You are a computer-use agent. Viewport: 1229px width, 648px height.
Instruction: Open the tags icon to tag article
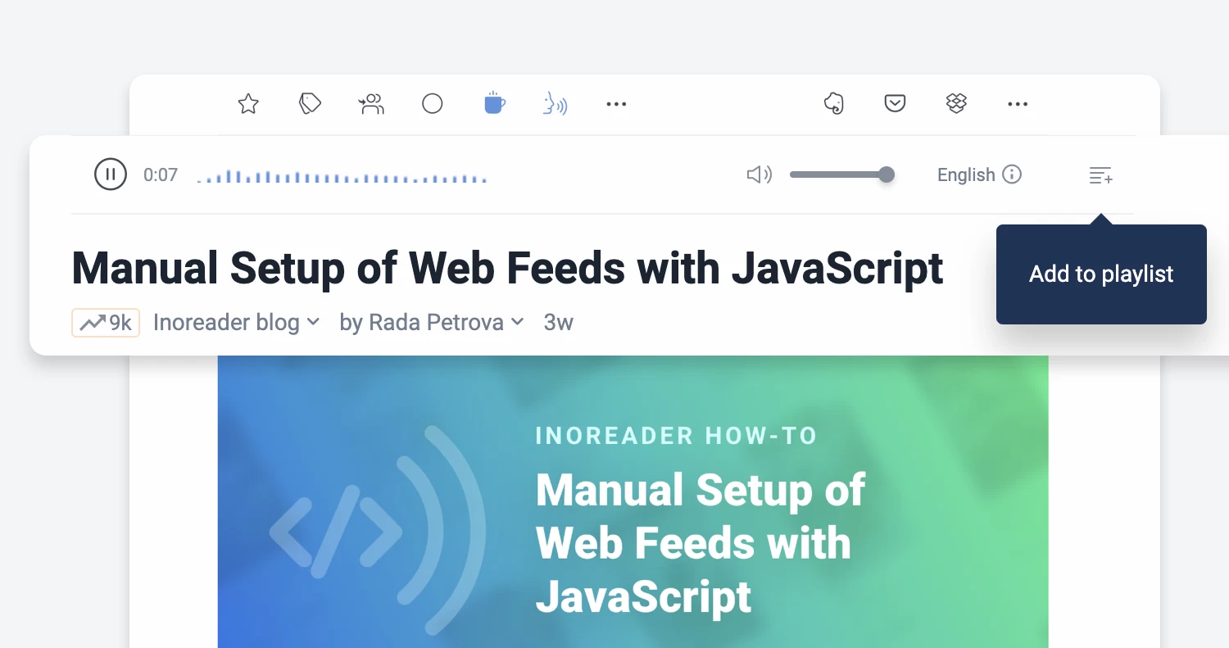310,103
